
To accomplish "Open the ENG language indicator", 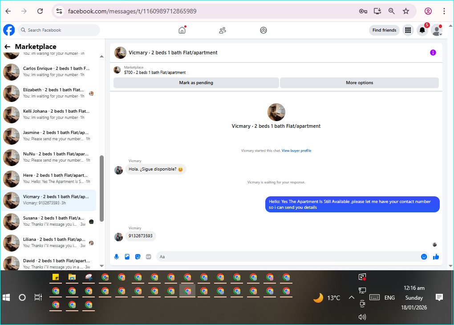I will pos(389,298).
